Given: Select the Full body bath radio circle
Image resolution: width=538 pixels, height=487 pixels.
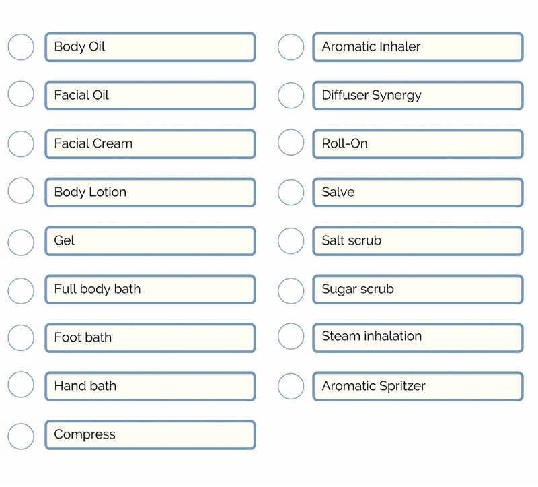Looking at the screenshot, I should click(x=21, y=290).
